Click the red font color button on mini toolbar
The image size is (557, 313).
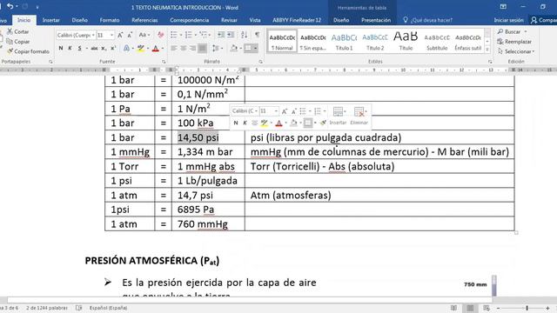point(278,123)
